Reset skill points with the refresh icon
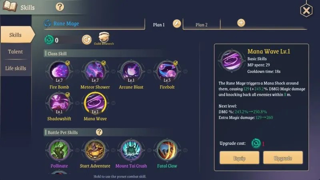Viewport: 320px width, 180px height. (x=87, y=40)
